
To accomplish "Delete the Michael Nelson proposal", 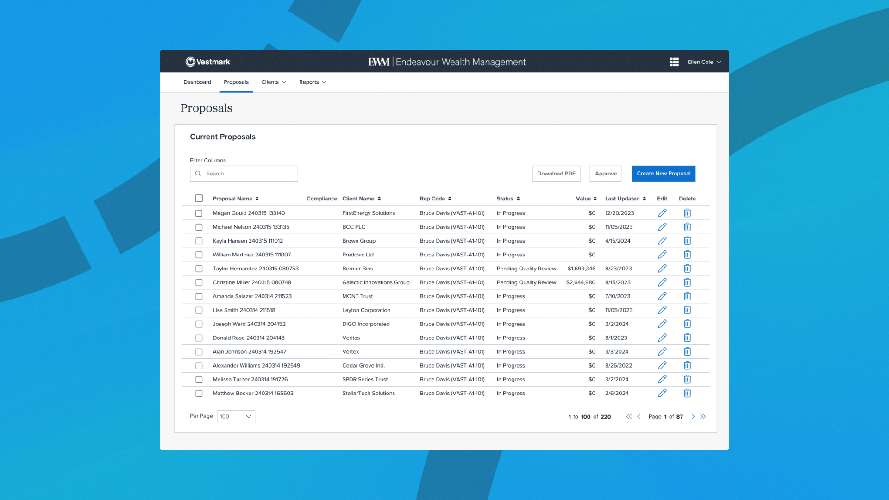I will click(687, 227).
